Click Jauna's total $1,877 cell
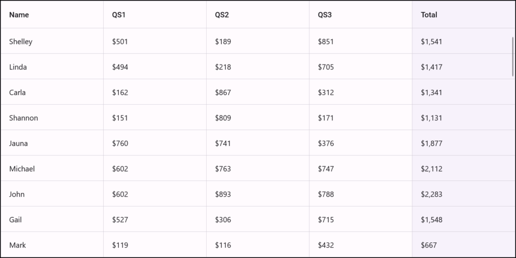The width and height of the screenshot is (516, 258). pyautogui.click(x=431, y=143)
